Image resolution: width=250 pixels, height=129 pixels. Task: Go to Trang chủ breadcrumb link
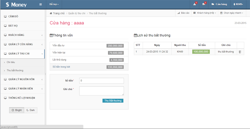point(59,13)
